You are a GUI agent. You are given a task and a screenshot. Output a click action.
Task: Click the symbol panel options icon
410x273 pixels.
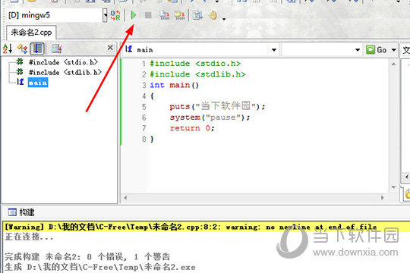pyautogui.click(x=56, y=49)
